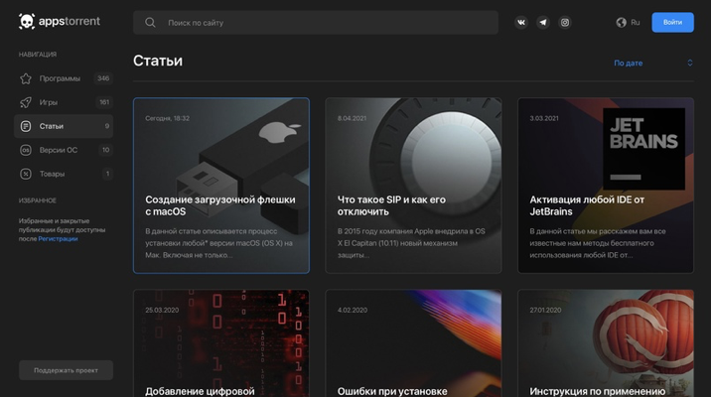Click the icon beside Товары
Viewport: 711px width, 397px height.
(26, 174)
